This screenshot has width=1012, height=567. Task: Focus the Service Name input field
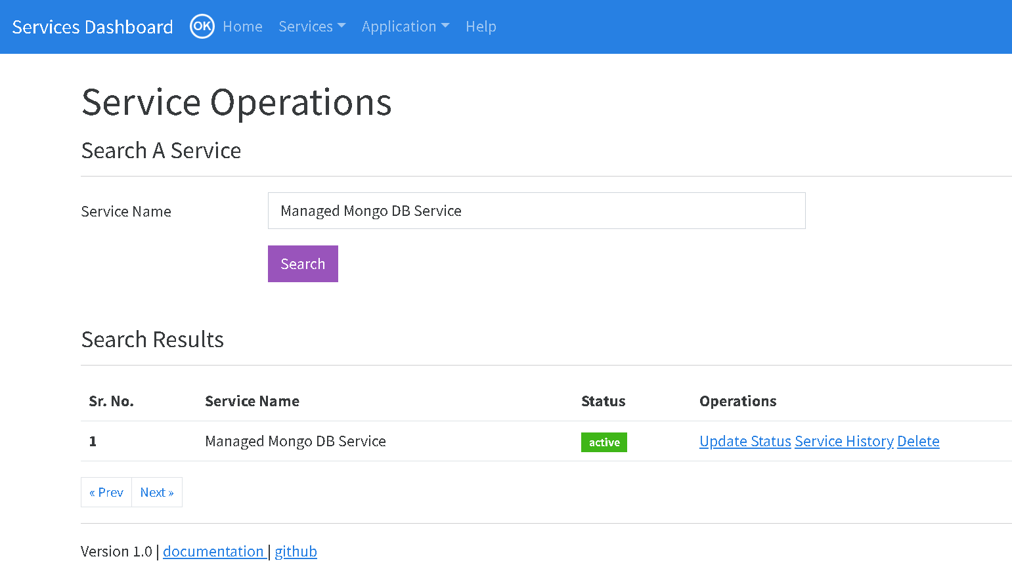coord(537,211)
